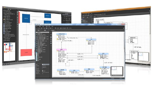Click the New Diagram toolbar button in front window
This screenshot has height=93, width=152.
point(57,28)
